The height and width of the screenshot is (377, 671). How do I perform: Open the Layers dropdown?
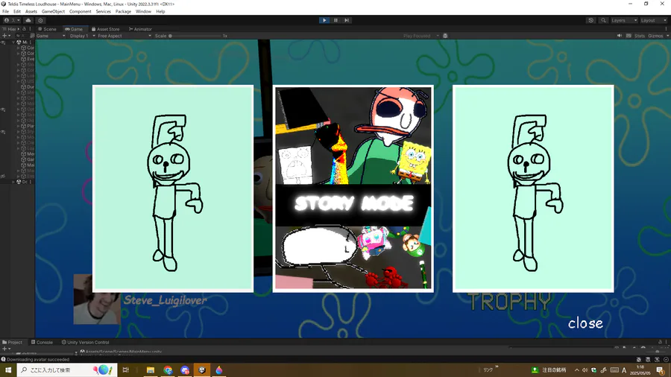tap(624, 20)
